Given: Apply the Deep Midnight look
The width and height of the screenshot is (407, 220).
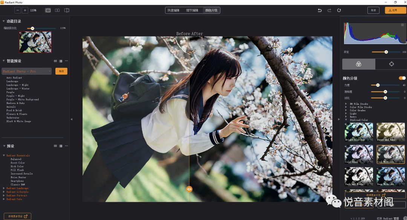Looking at the screenshot, I should point(391,177).
